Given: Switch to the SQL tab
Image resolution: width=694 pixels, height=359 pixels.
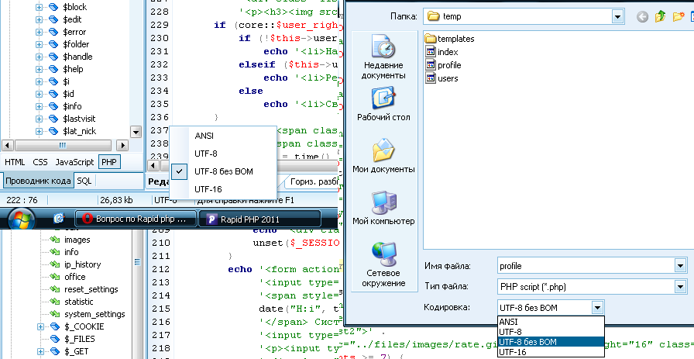Looking at the screenshot, I should coord(84,181).
